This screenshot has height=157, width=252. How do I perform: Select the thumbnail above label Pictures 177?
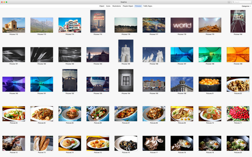click(154, 25)
